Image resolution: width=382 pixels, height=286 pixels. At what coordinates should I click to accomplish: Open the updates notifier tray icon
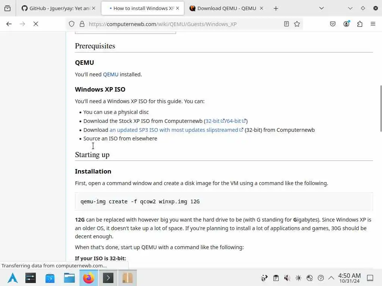tap(264, 278)
